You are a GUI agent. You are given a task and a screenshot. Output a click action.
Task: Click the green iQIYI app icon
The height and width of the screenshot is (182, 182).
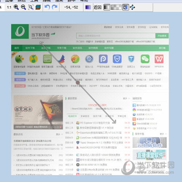47,59
